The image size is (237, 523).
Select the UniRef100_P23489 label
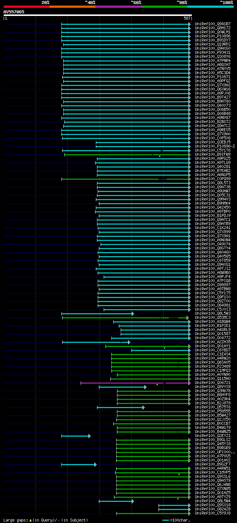click(213, 366)
